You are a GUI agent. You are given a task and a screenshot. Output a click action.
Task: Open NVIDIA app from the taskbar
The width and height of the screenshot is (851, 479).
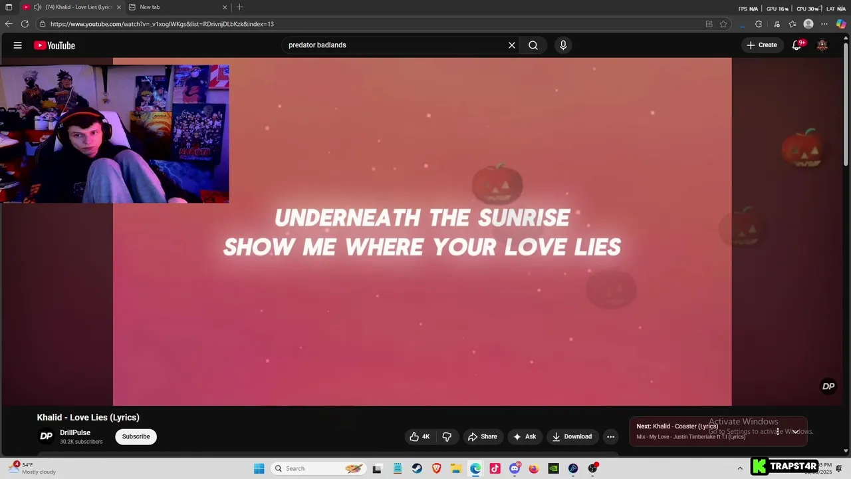click(x=553, y=468)
